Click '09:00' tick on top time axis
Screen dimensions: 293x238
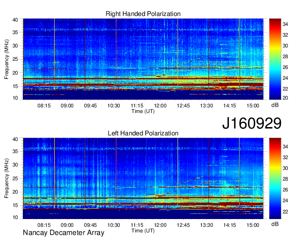[67, 106]
